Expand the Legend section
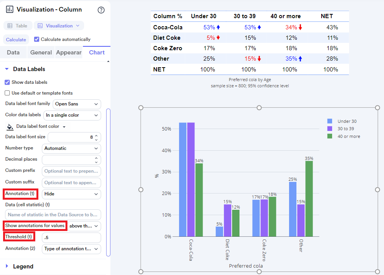Image resolution: width=384 pixels, height=275 pixels. [x=7, y=266]
